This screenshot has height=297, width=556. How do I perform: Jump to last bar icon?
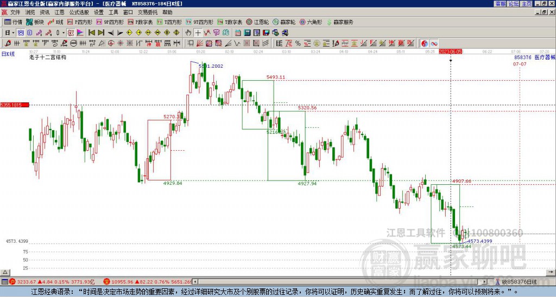coord(101,33)
